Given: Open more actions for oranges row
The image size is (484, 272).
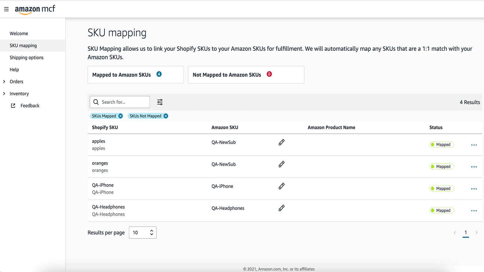Looking at the screenshot, I should coord(474,167).
